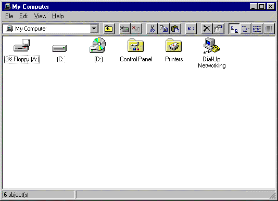The width and height of the screenshot is (278, 201).
Task: Open the View menu
Action: pyautogui.click(x=40, y=16)
